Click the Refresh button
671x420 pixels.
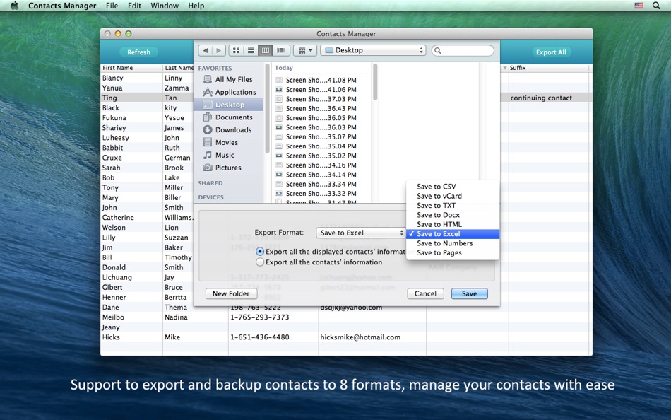pyautogui.click(x=138, y=52)
